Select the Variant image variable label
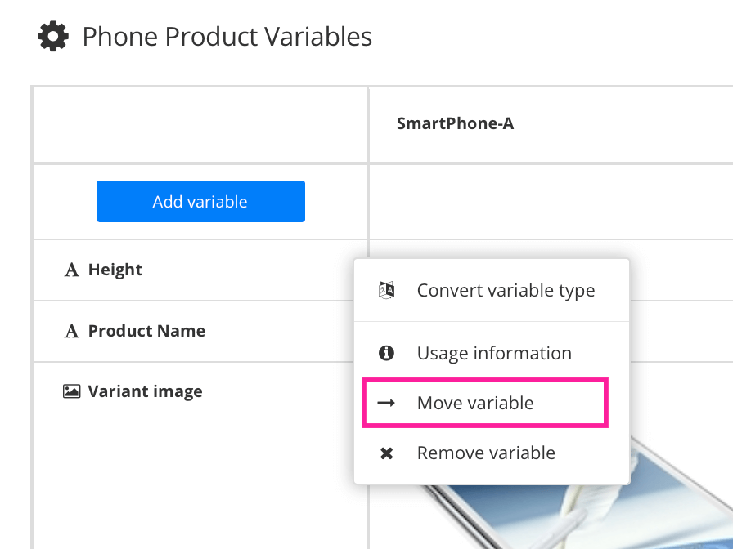The width and height of the screenshot is (733, 549). (145, 391)
